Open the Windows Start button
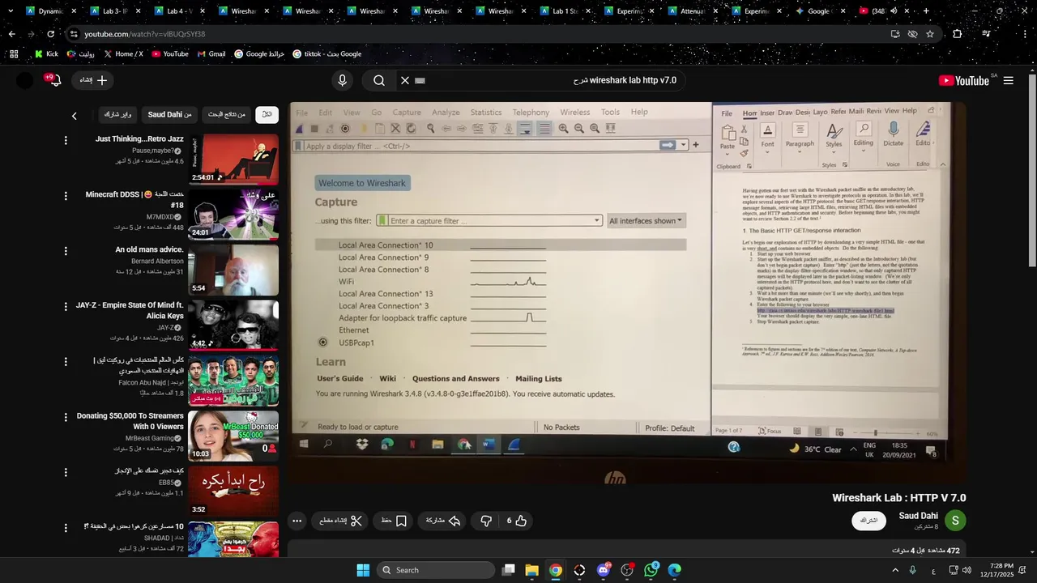This screenshot has width=1037, height=583. tap(363, 570)
